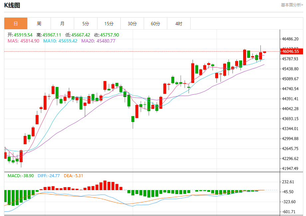Open the 30分 timeframe tab

132,24
